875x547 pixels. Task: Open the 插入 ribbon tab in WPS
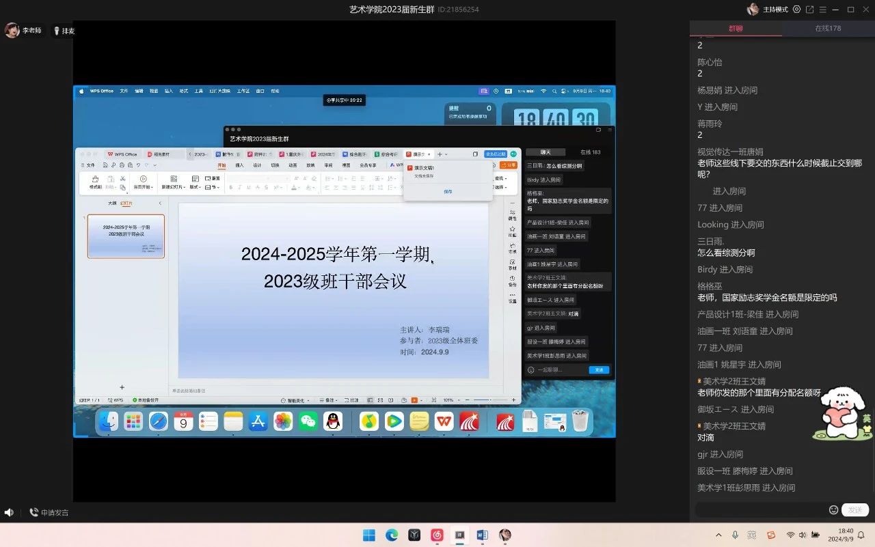(x=239, y=165)
